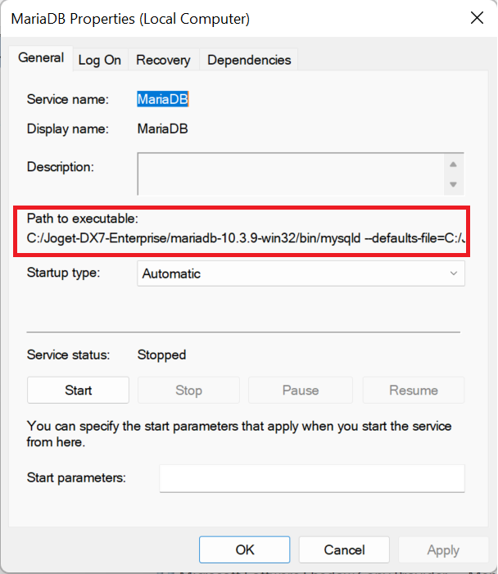Open the Startup type dropdown
Image resolution: width=498 pixels, height=574 pixels.
coord(301,273)
